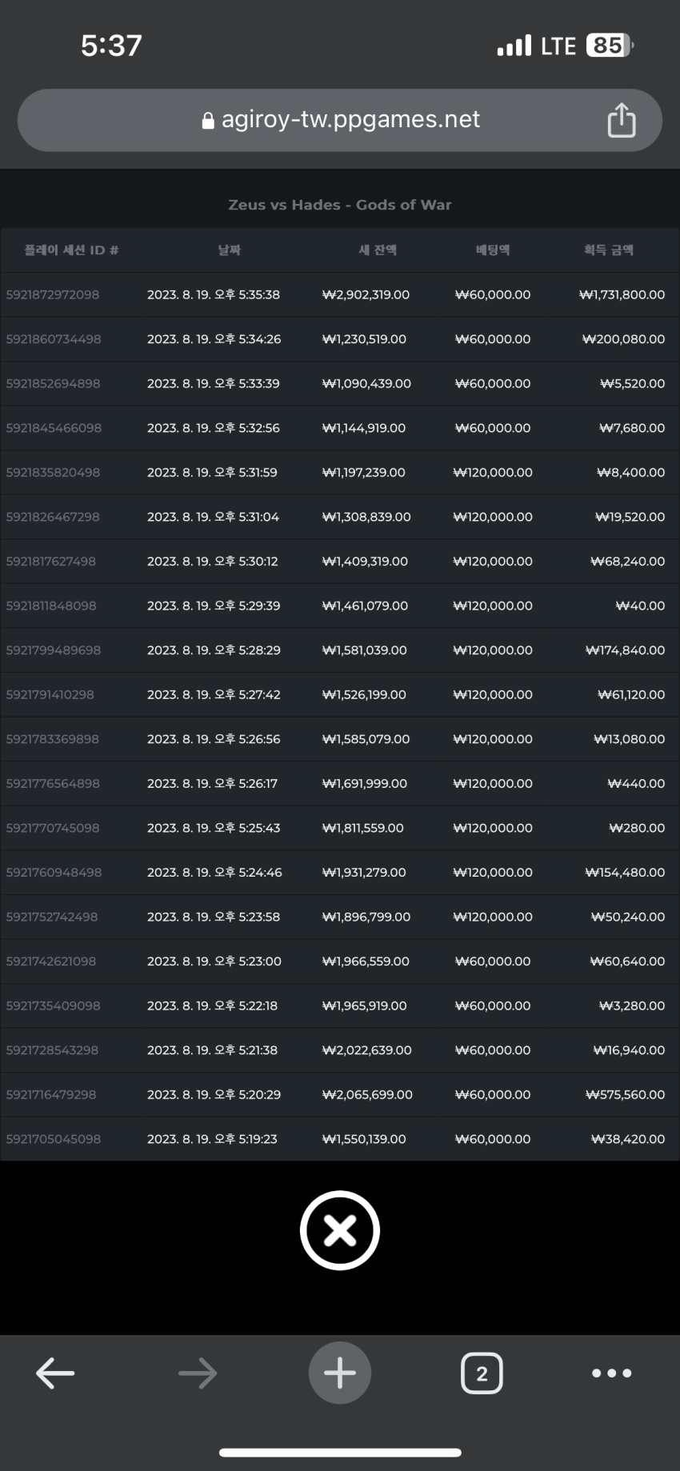Viewport: 680px width, 1471px height.
Task: Open the three-dots browser menu
Action: [x=612, y=1373]
